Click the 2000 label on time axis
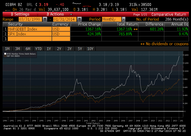The width and height of the screenshot is (191, 136). pos(79,121)
